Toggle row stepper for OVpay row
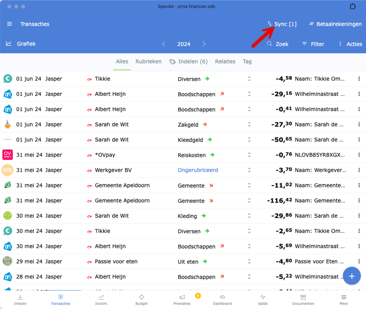The image size is (366, 309). pos(249,155)
